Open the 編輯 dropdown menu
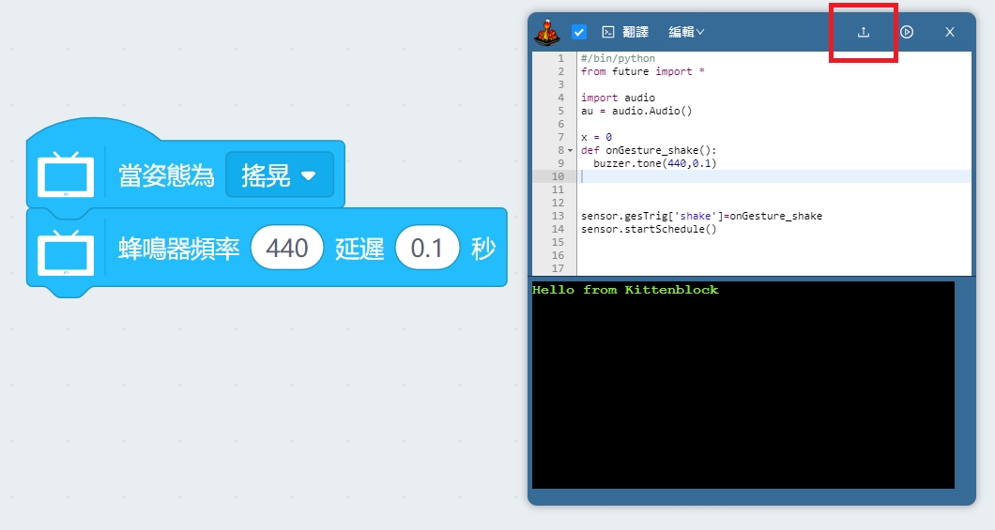This screenshot has height=530, width=995. [x=686, y=32]
